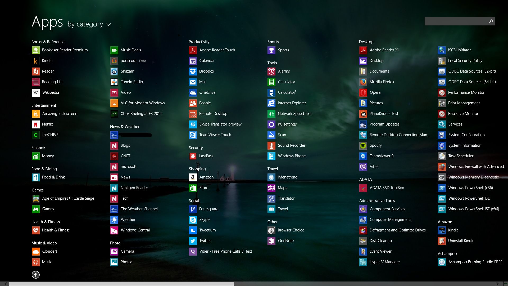Click the horizontal scrollbar thumb
The width and height of the screenshot is (508, 286).
click(x=121, y=284)
